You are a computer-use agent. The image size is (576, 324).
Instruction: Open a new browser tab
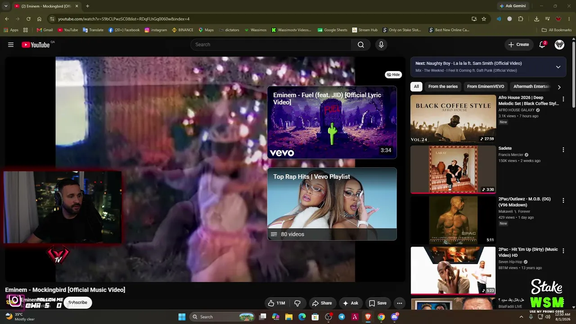pyautogui.click(x=87, y=6)
